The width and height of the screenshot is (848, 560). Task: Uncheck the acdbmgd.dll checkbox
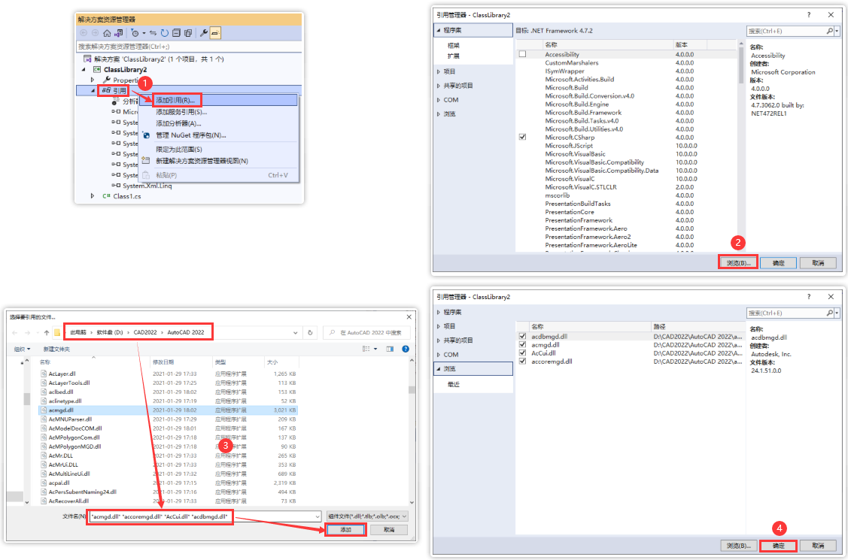tap(522, 336)
